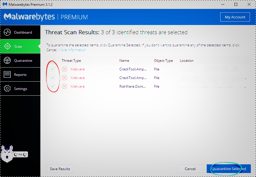Sort results by Threat Type column
Image resolution: width=256 pixels, height=177 pixels.
coord(71,61)
